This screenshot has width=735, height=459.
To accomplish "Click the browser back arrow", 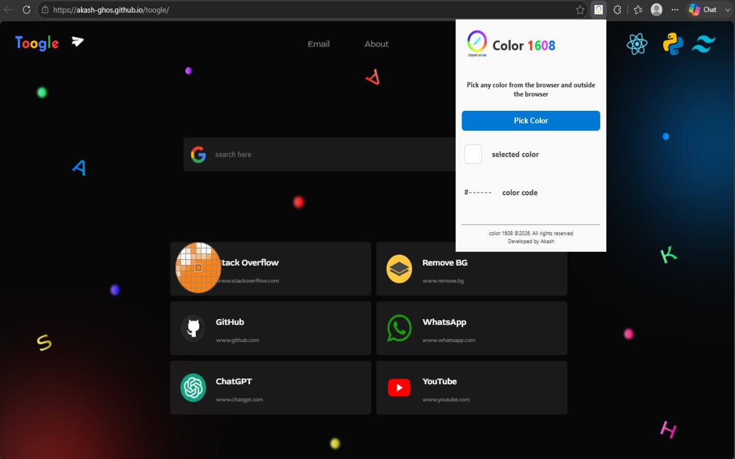I will 9,10.
